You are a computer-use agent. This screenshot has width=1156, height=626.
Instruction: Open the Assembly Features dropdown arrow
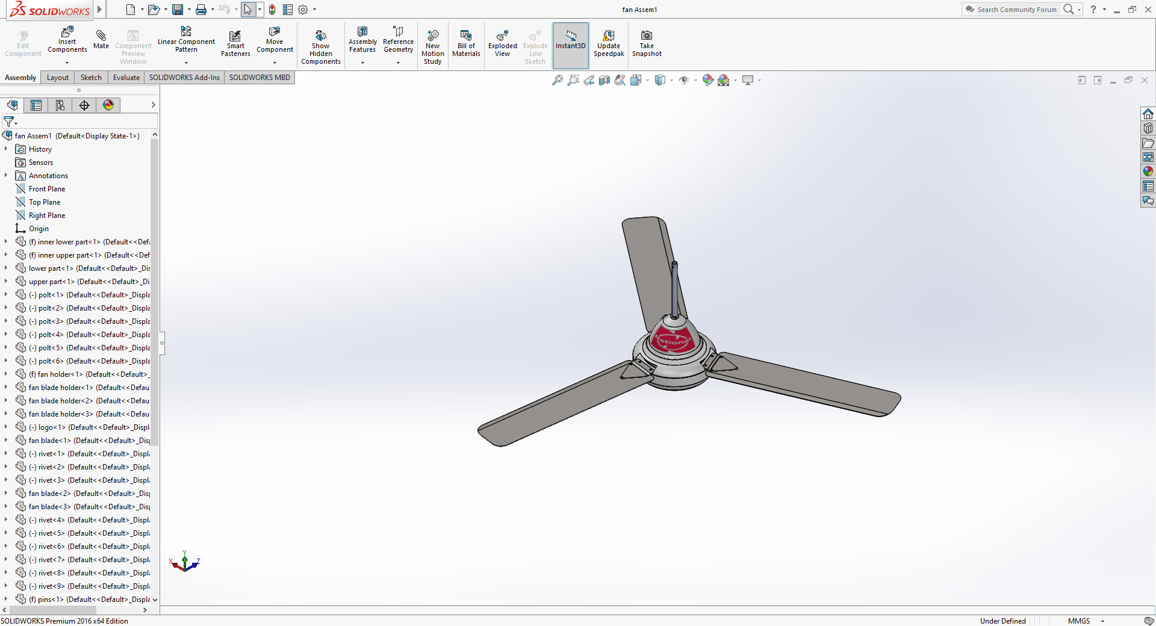click(362, 63)
